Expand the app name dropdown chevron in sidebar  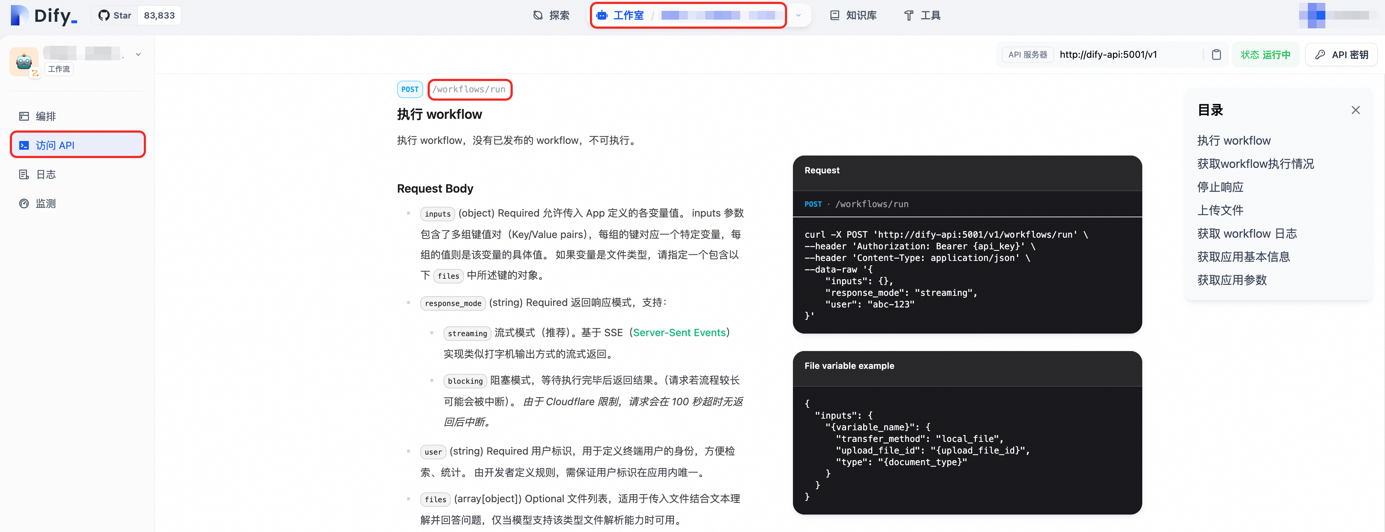138,54
